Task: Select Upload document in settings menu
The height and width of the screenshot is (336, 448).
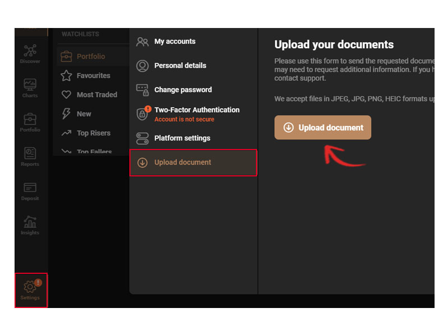Action: click(x=193, y=162)
